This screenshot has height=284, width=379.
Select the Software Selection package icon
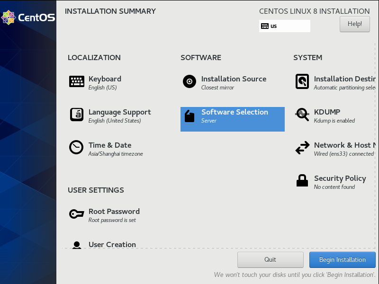189,116
